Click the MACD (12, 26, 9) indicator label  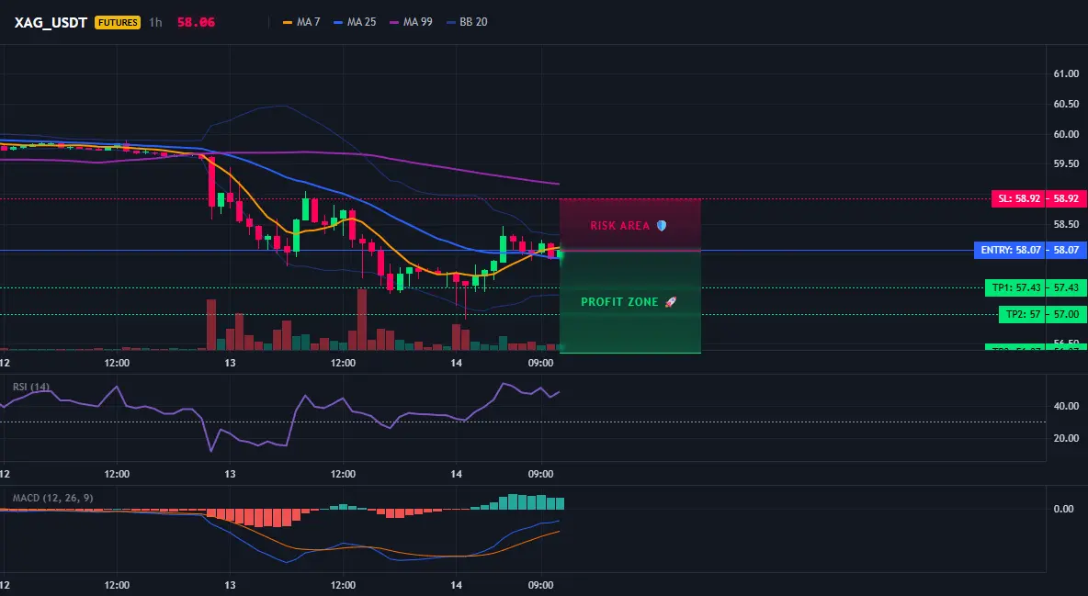(52, 498)
